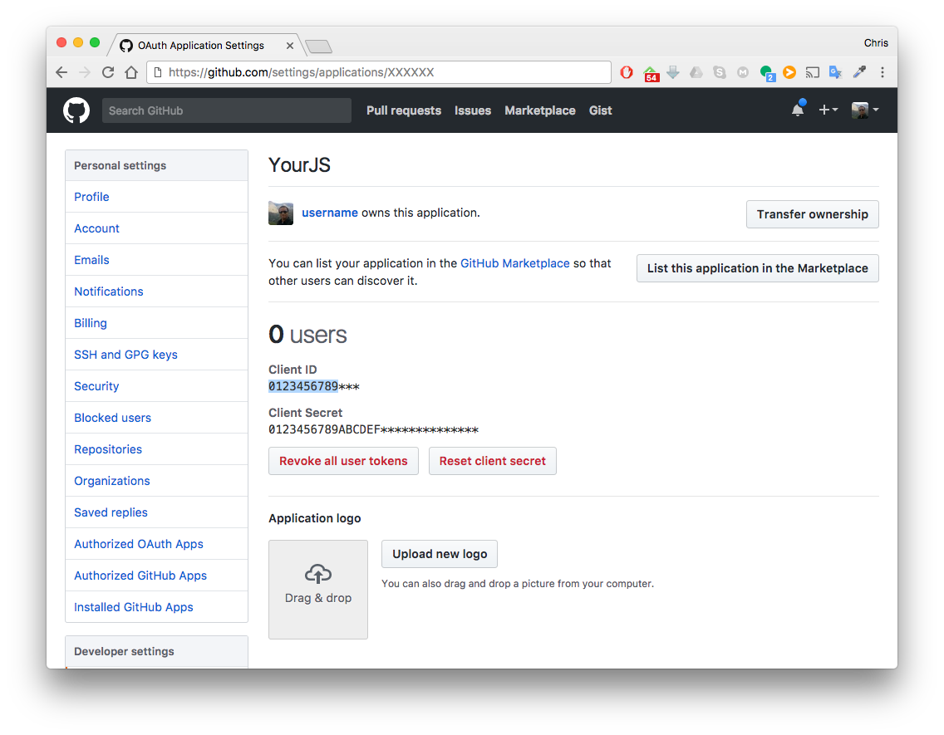The height and width of the screenshot is (735, 944).
Task: Click the Chromecast extension icon
Action: coord(812,72)
